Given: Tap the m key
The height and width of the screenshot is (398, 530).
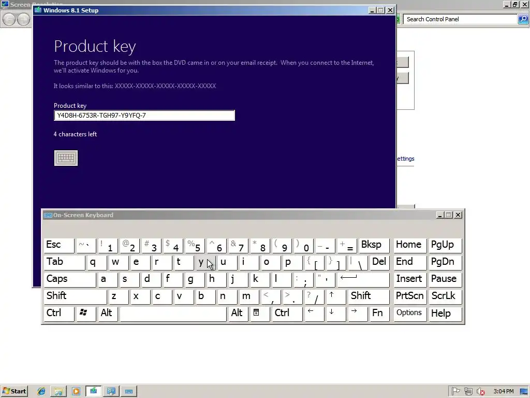Looking at the screenshot, I should pos(249,296).
